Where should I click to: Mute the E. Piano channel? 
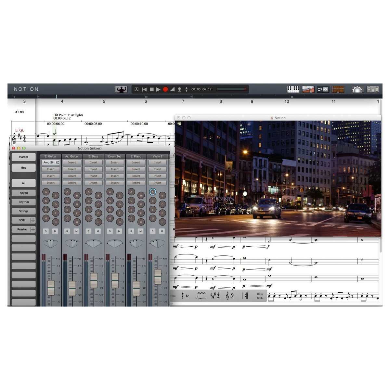click(140, 231)
